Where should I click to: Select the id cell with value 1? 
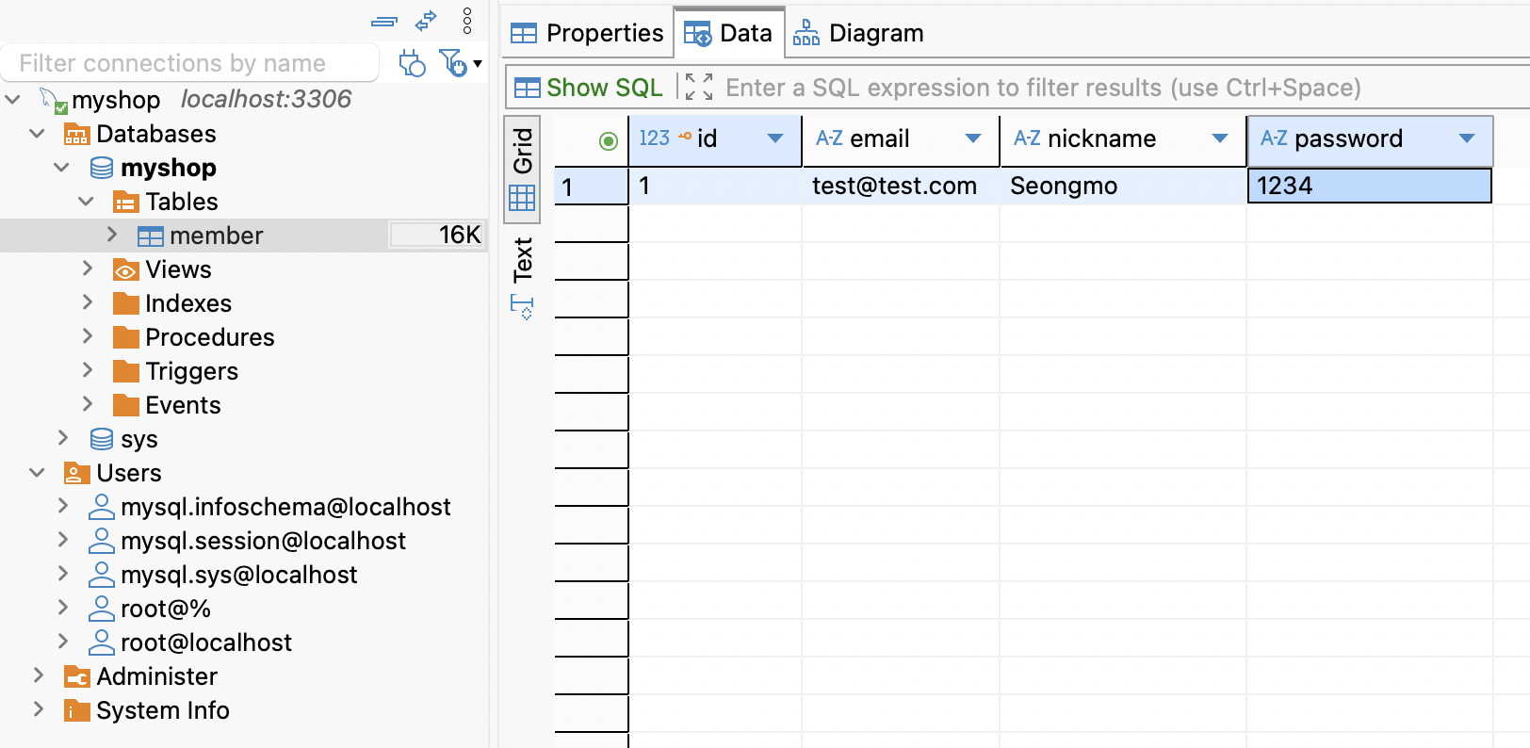715,186
